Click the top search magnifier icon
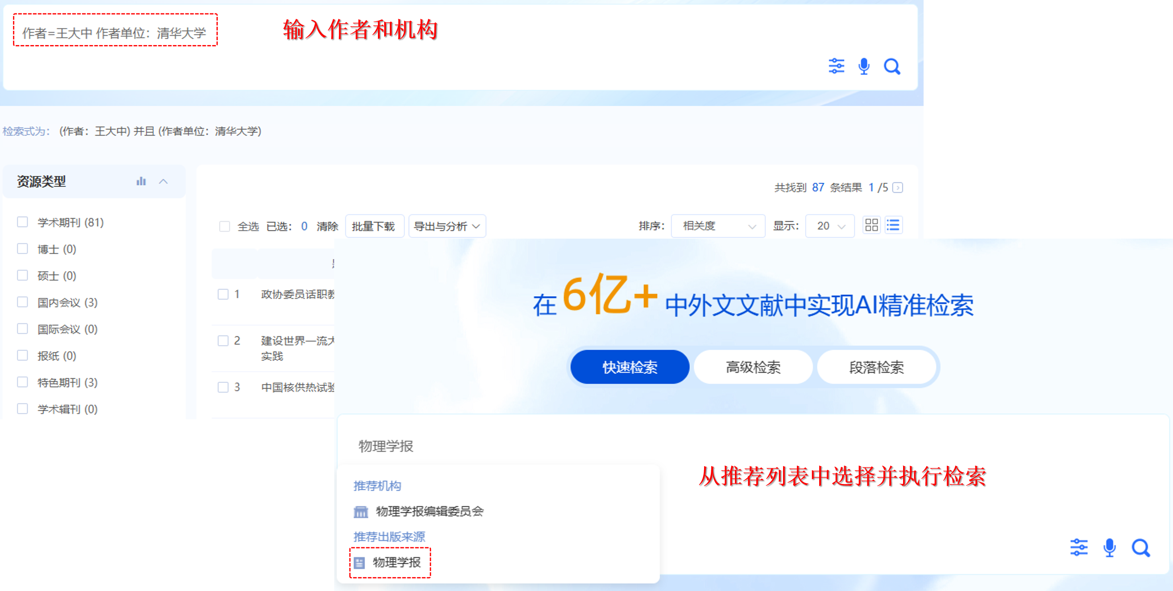This screenshot has width=1173, height=591. tap(891, 67)
